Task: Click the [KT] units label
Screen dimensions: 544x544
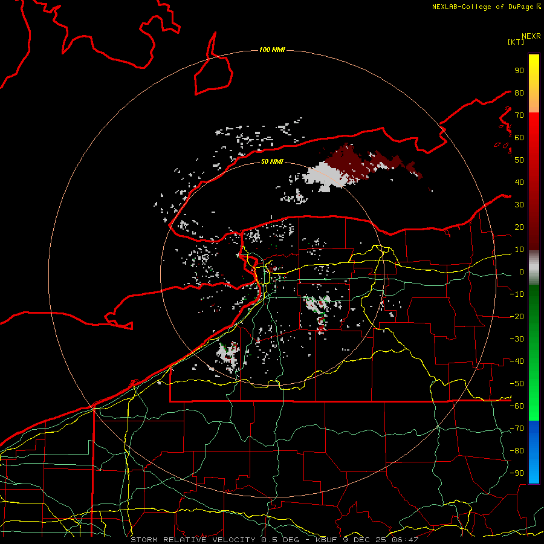Action: (516, 42)
